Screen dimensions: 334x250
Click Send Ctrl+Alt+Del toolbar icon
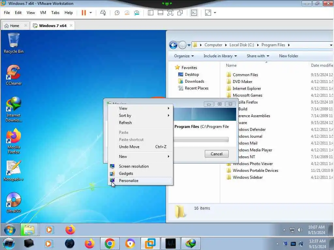(x=103, y=13)
